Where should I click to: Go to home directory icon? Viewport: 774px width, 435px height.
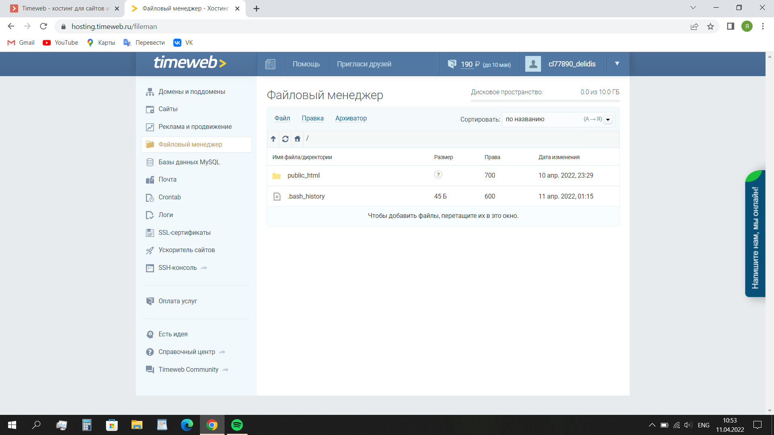pos(298,139)
